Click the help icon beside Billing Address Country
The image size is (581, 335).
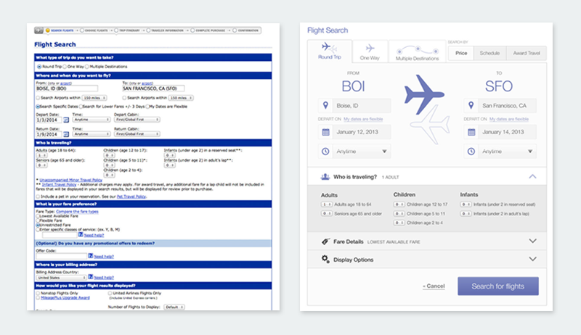(x=90, y=277)
